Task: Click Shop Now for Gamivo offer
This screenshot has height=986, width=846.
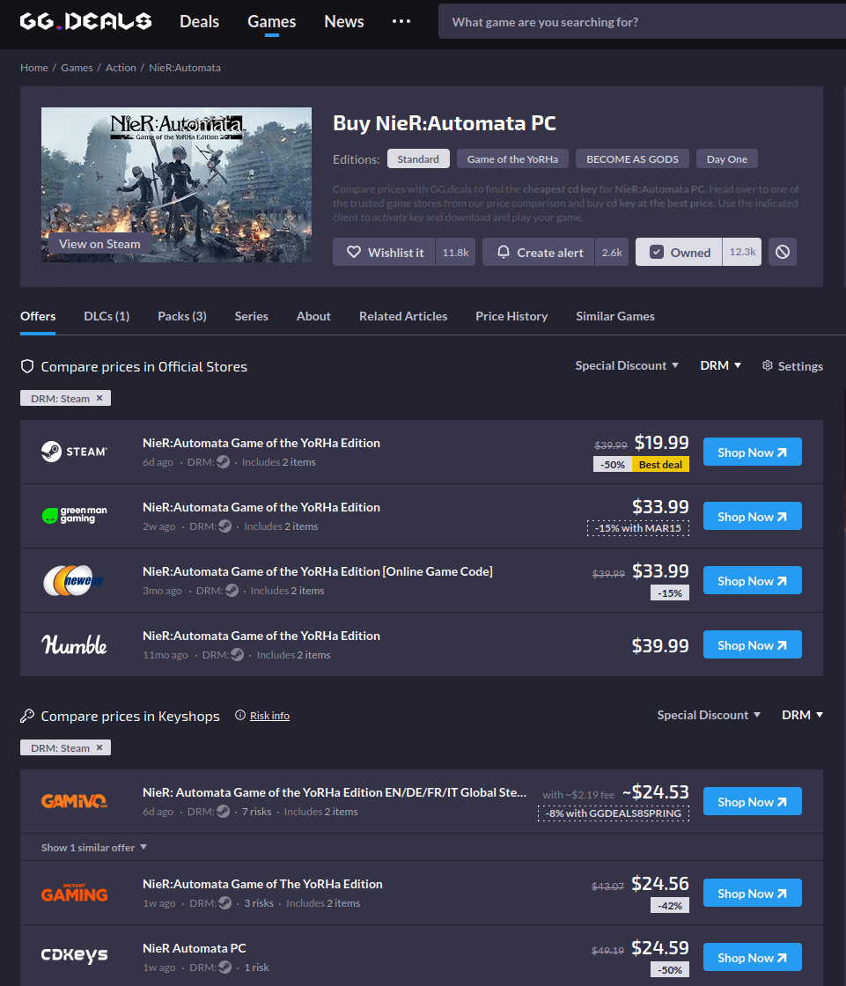Action: (x=753, y=802)
